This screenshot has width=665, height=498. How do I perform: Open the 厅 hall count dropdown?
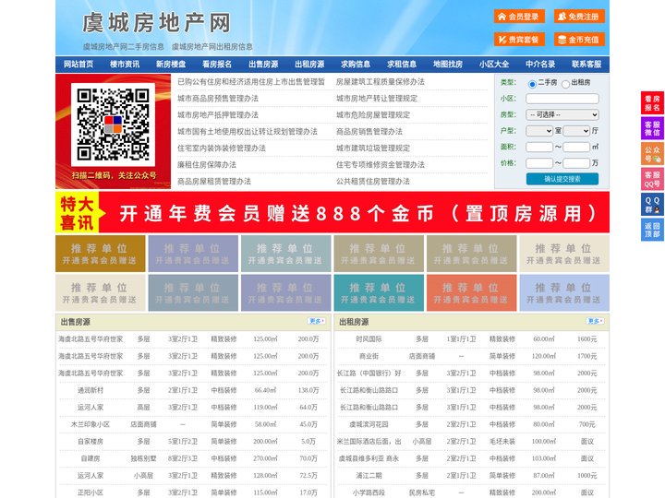tap(576, 131)
